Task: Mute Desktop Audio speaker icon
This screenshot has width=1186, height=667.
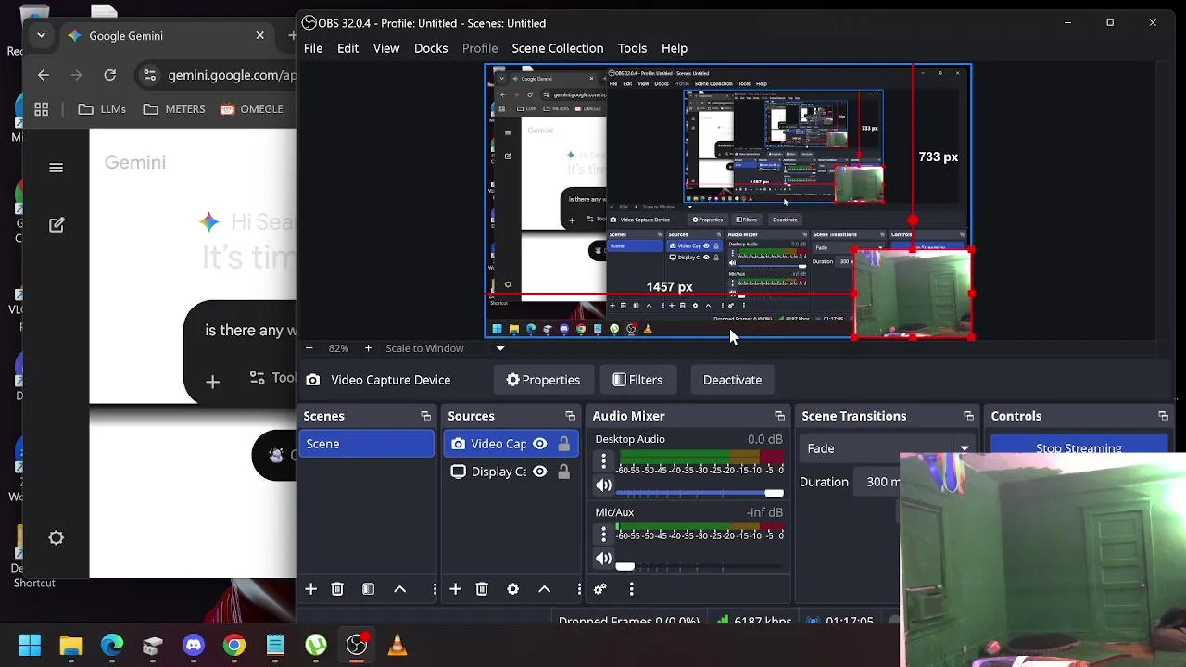Action: point(603,485)
